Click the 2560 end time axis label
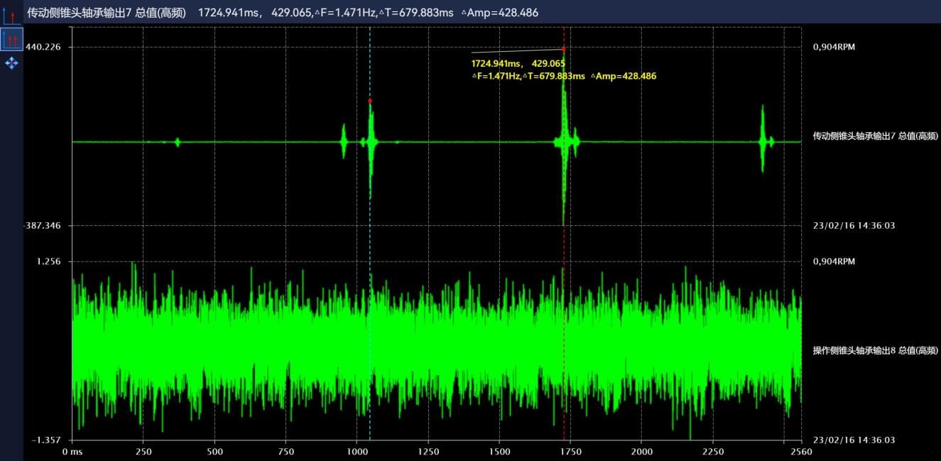This screenshot has height=461, width=941. (x=800, y=452)
